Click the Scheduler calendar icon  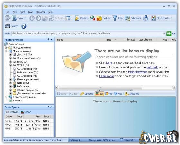(x=128, y=18)
